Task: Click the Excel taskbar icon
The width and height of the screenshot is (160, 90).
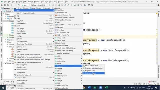Action: click(x=106, y=88)
